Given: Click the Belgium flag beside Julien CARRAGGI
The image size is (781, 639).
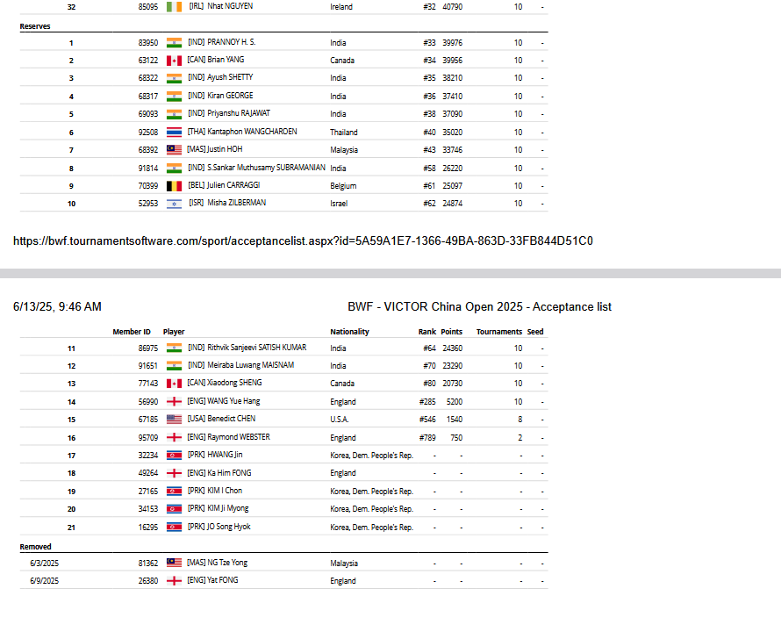Looking at the screenshot, I should point(174,186).
